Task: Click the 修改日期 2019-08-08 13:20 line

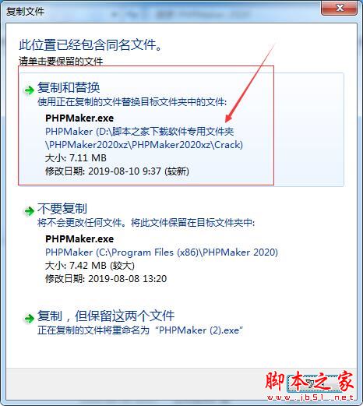Action: tap(106, 279)
